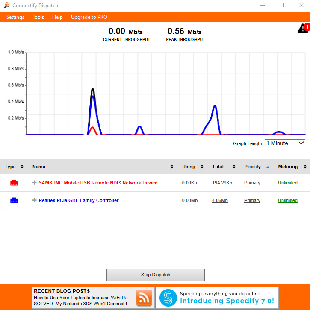Open the Settings menu

[15, 17]
